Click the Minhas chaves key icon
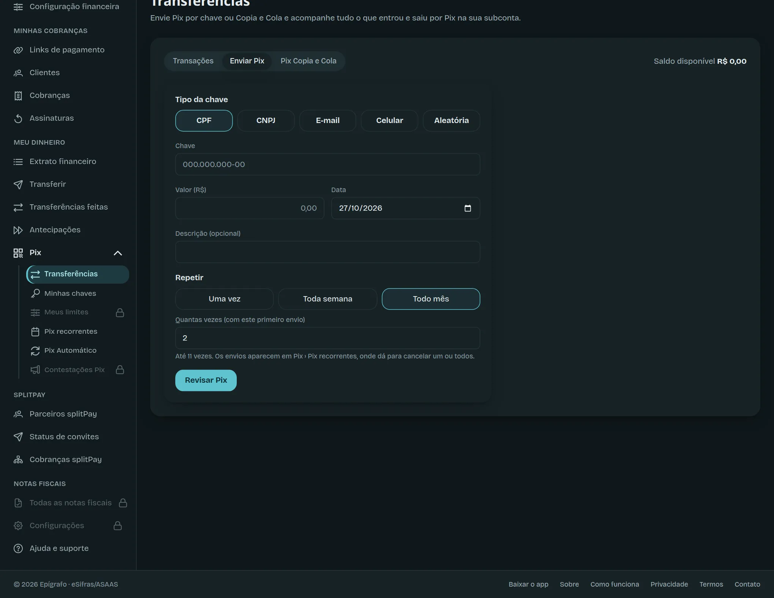This screenshot has width=774, height=598. point(35,293)
